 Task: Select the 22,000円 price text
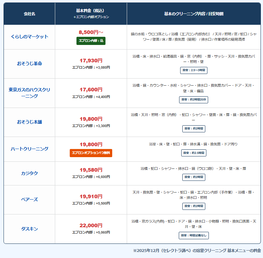tap(91, 225)
